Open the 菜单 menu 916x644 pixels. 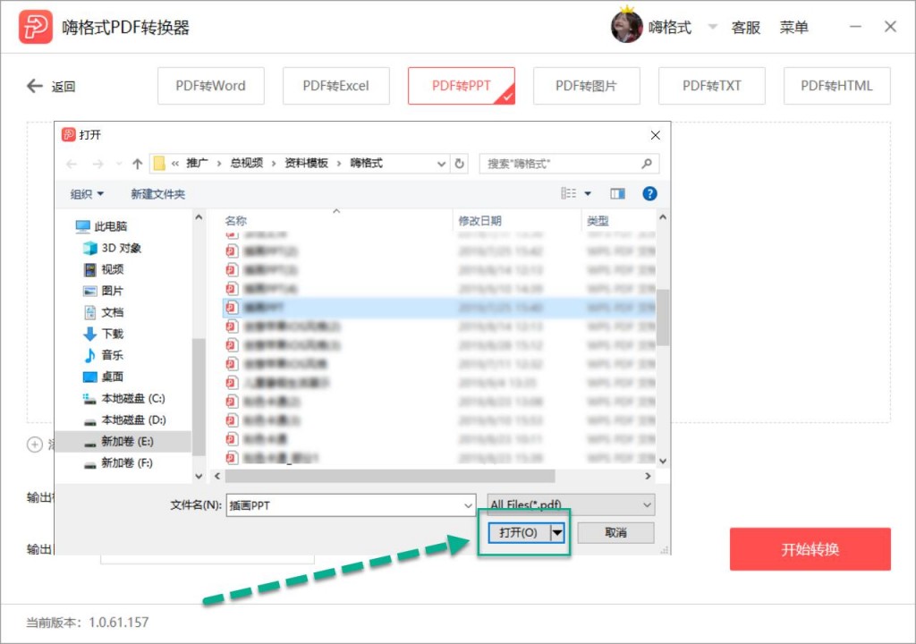(794, 27)
